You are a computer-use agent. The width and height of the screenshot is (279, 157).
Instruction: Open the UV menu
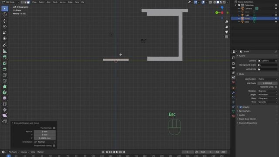(82, 2)
